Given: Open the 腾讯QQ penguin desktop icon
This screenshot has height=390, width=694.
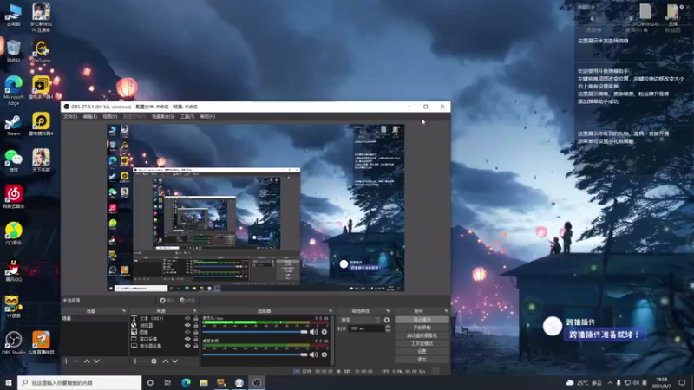Looking at the screenshot, I should tap(13, 270).
